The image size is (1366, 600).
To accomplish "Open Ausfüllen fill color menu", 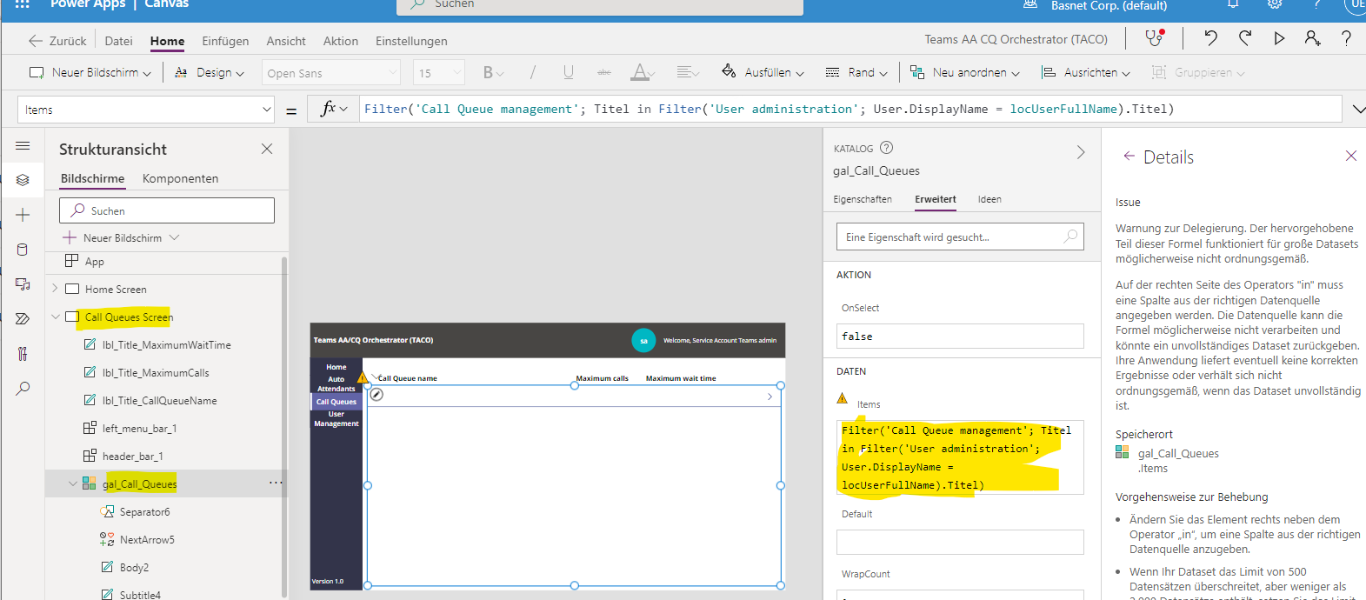I will [763, 72].
